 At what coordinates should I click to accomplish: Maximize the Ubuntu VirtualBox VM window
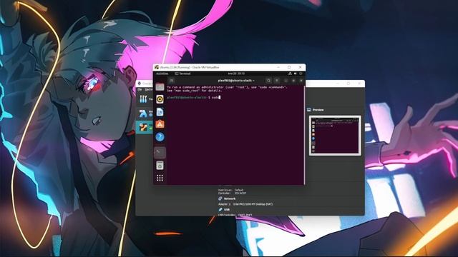click(x=289, y=67)
